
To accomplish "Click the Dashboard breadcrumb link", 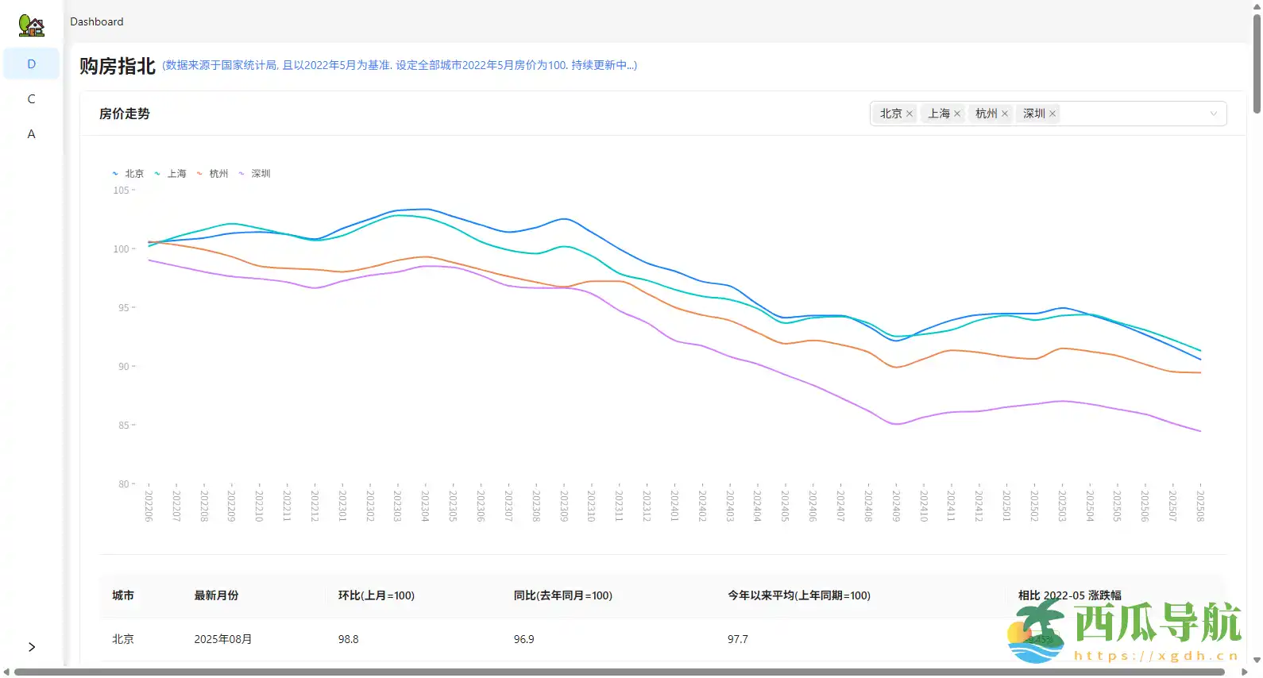I will click(97, 22).
